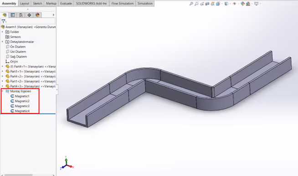Open the DimXpertManager crosshair tab
This screenshot has width=298, height=176.
click(29, 15)
